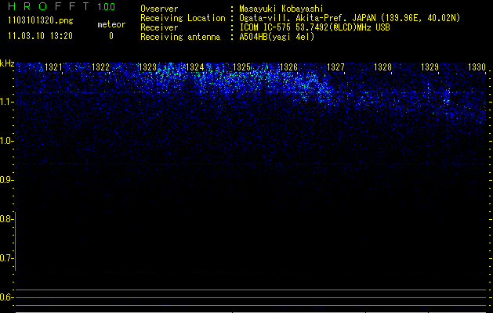This screenshot has height=313, width=493.
Task: Click the 1321 time marker
Action: tap(53, 67)
